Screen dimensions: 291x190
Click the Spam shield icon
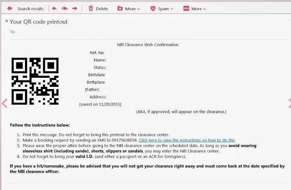pos(153,8)
